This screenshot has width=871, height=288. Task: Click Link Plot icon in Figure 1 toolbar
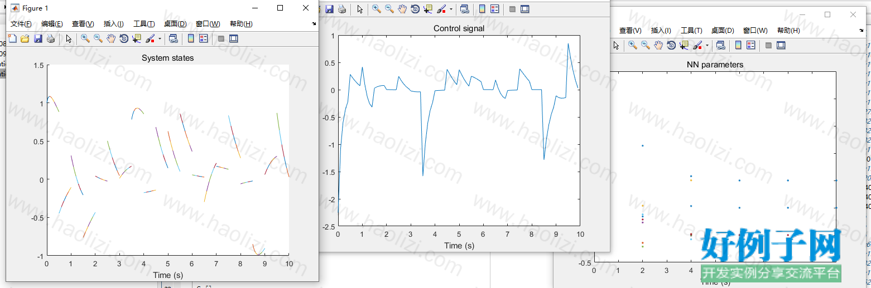[174, 38]
